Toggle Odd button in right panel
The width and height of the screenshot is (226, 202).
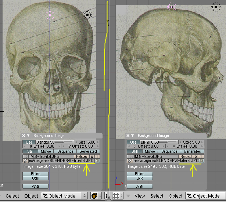140,178
